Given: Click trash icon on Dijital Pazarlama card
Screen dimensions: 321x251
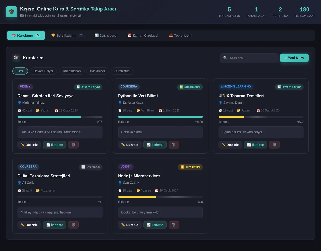Looking at the screenshot, I should 73,225.
